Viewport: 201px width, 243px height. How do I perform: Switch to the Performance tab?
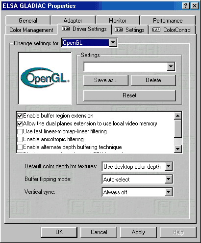click(x=168, y=21)
